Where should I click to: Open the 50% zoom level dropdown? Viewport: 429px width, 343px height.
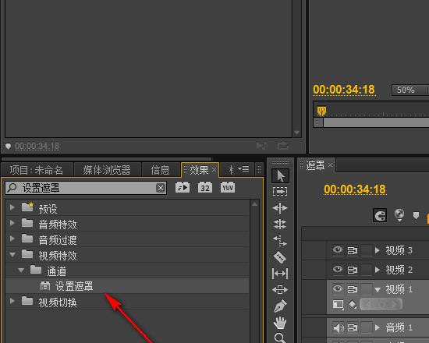[409, 90]
